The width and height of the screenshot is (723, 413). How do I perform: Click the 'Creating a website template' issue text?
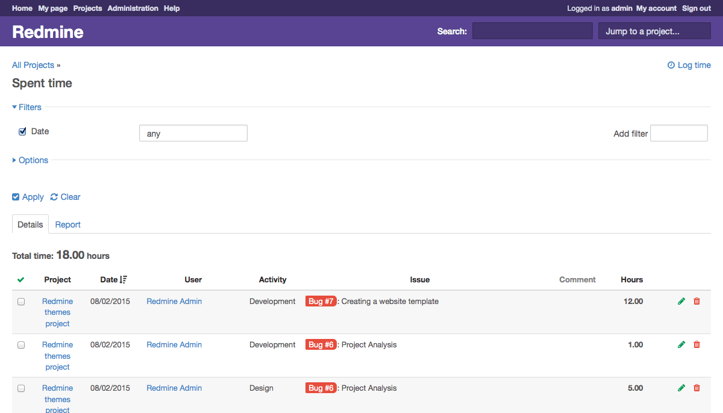[390, 301]
